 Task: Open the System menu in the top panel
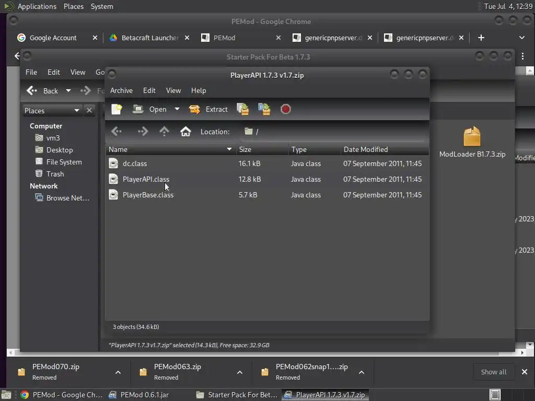pyautogui.click(x=102, y=6)
